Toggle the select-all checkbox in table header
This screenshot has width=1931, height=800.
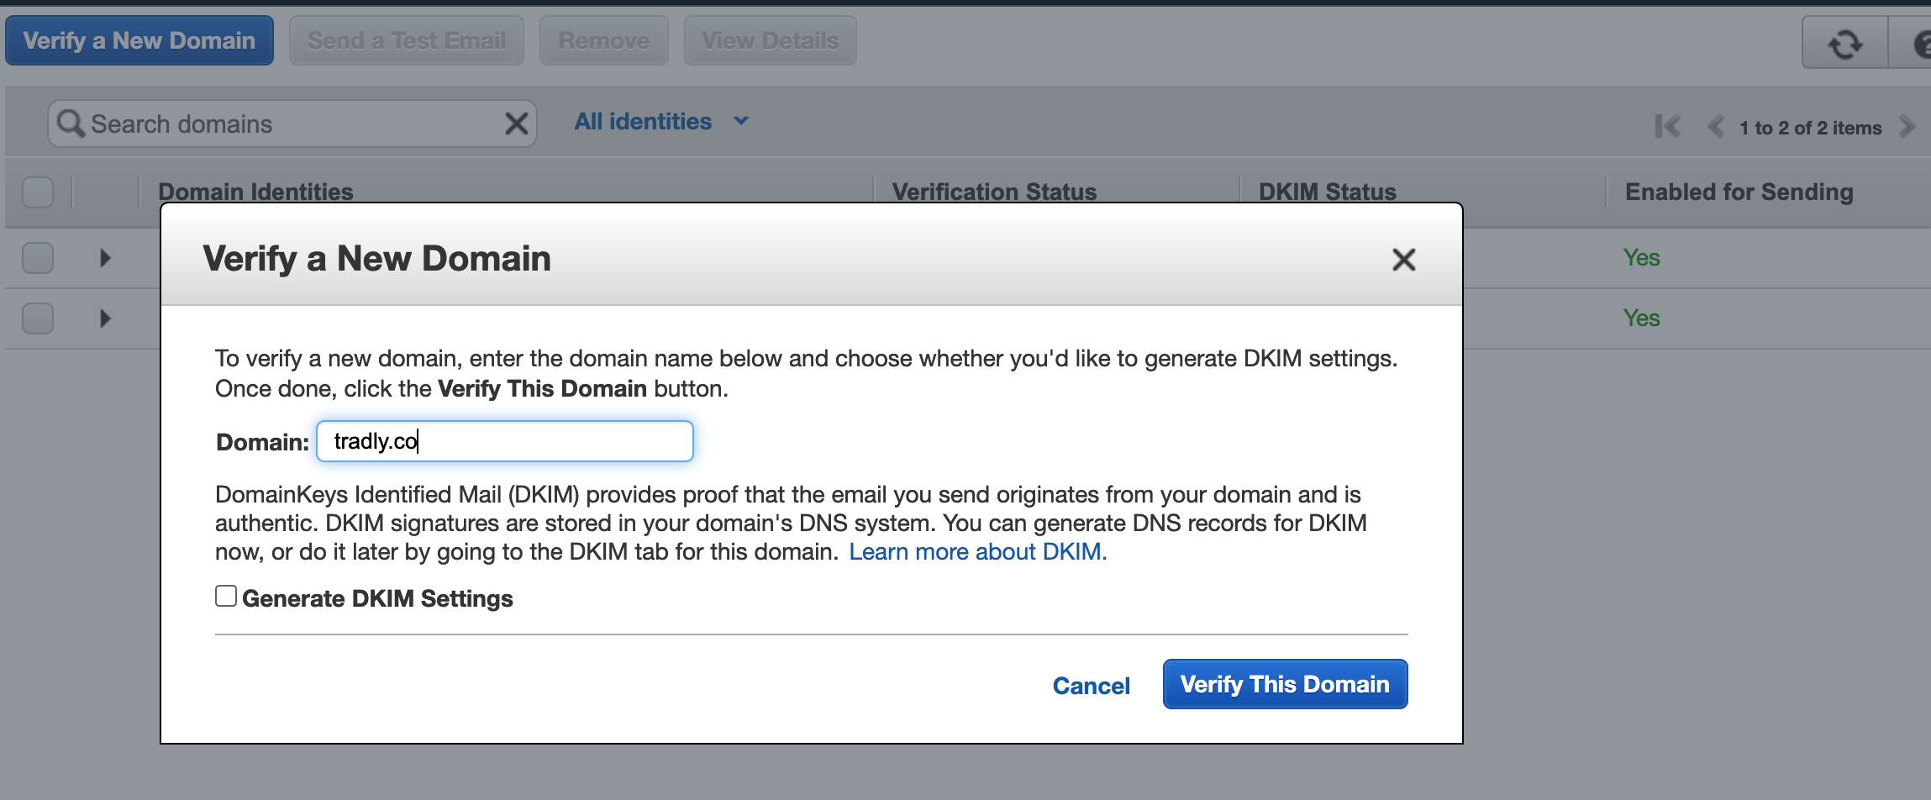point(38,192)
